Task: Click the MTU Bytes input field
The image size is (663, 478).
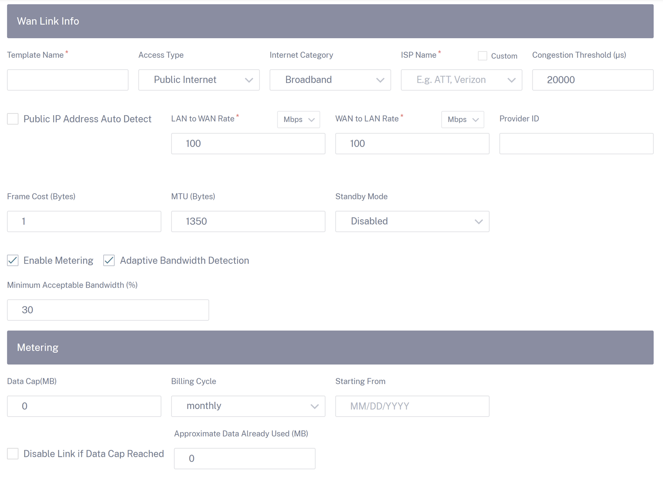Action: point(248,221)
